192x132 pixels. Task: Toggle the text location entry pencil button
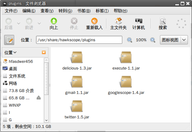point(9,40)
